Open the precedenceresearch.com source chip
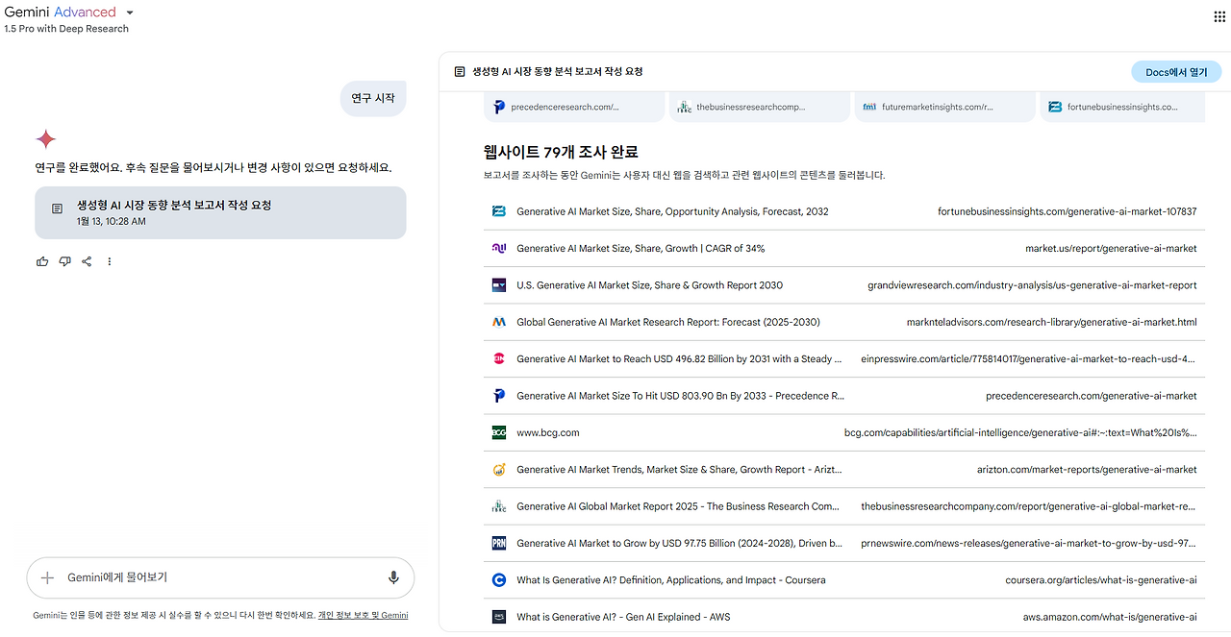Screen dimensions: 1231x637 point(574,107)
